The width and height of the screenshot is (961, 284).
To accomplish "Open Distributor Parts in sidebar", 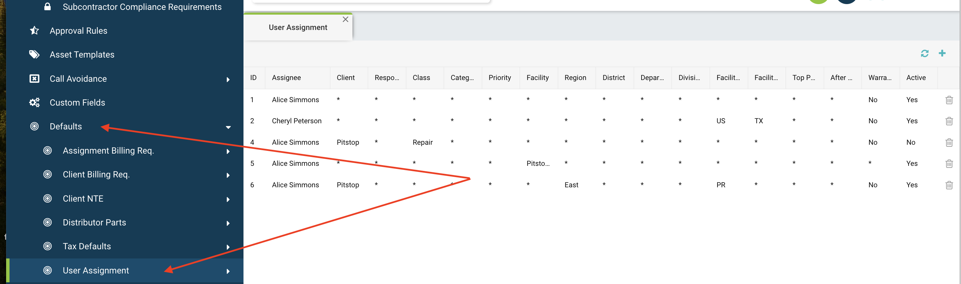I will 94,222.
